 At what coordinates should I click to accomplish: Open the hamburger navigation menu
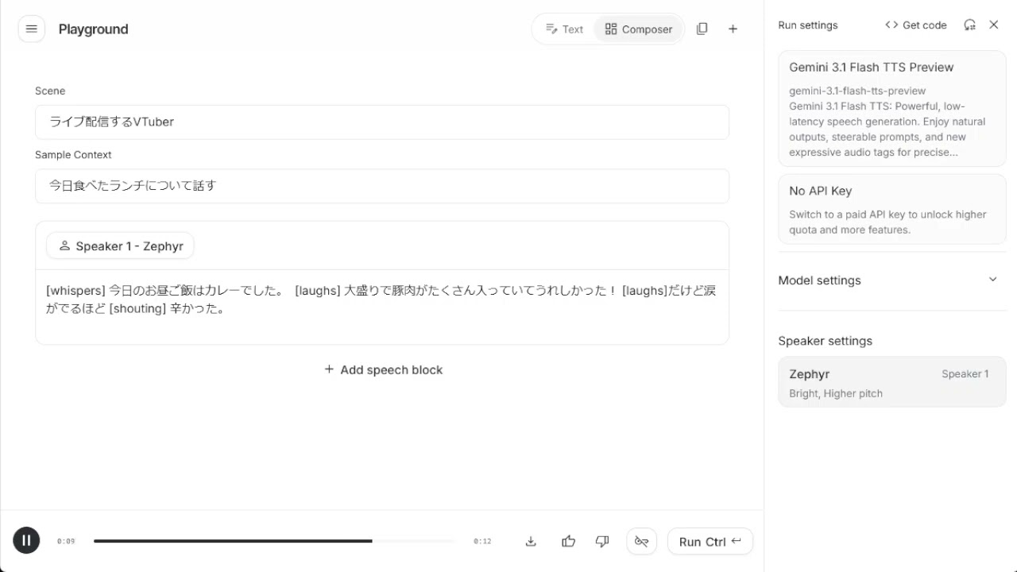tap(32, 29)
